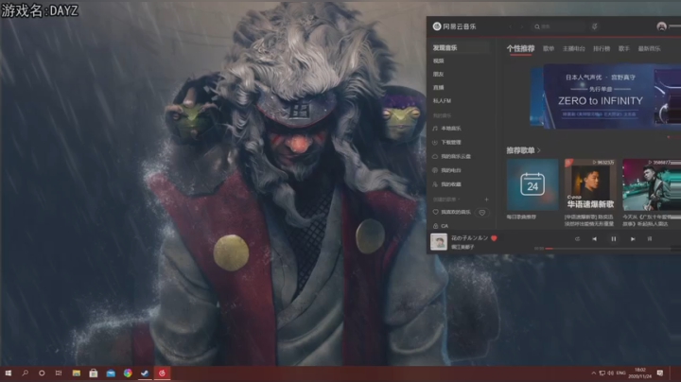
Task: Play the previous track
Action: (594, 238)
